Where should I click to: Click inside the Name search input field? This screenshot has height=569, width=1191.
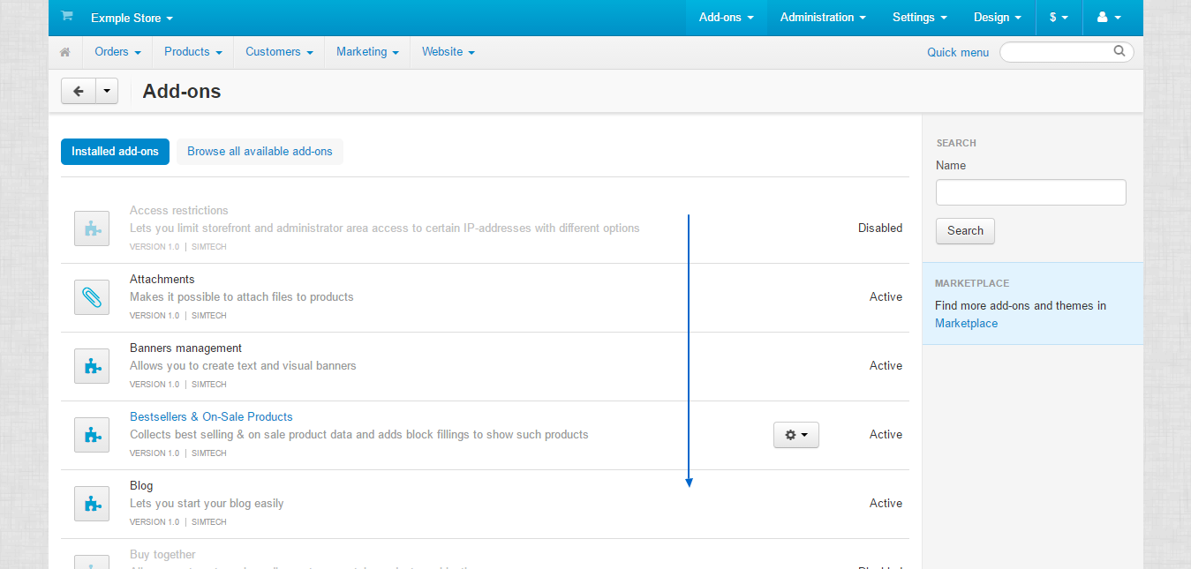(x=1030, y=191)
